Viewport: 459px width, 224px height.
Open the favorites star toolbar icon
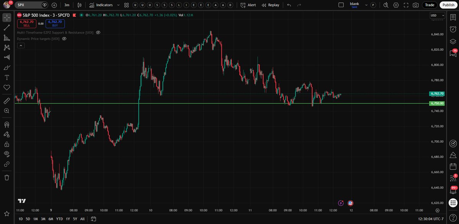pyautogui.click(x=7, y=213)
